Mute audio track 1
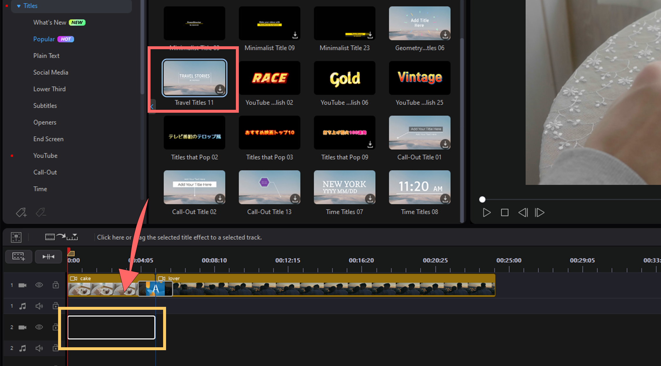The height and width of the screenshot is (366, 661). click(x=39, y=306)
